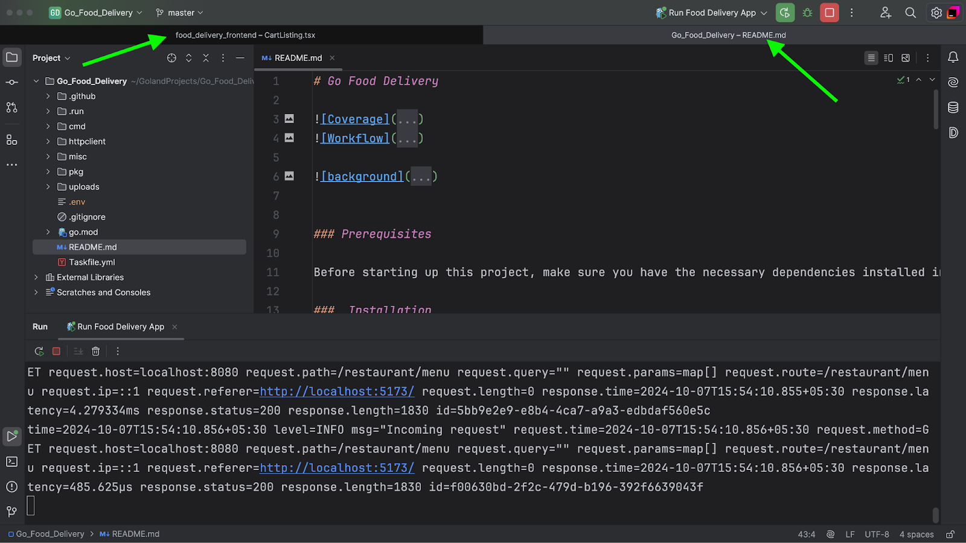Switch to the food_delivery_frontend CartListing.tsx window tab

(x=245, y=35)
